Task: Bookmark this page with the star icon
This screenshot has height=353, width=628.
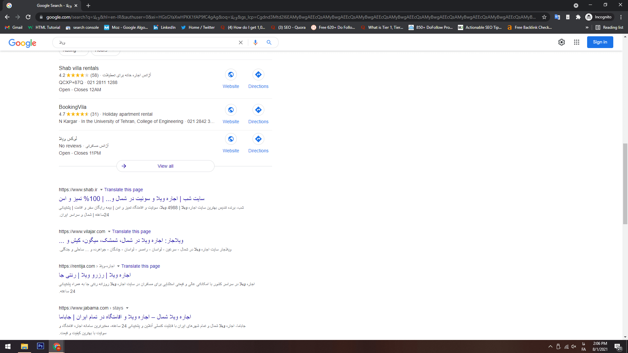Action: click(544, 17)
